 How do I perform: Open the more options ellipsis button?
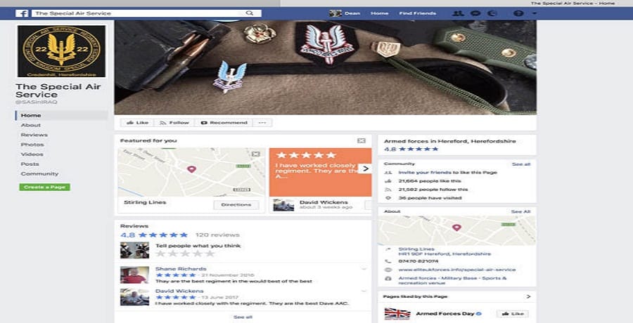[x=262, y=123]
